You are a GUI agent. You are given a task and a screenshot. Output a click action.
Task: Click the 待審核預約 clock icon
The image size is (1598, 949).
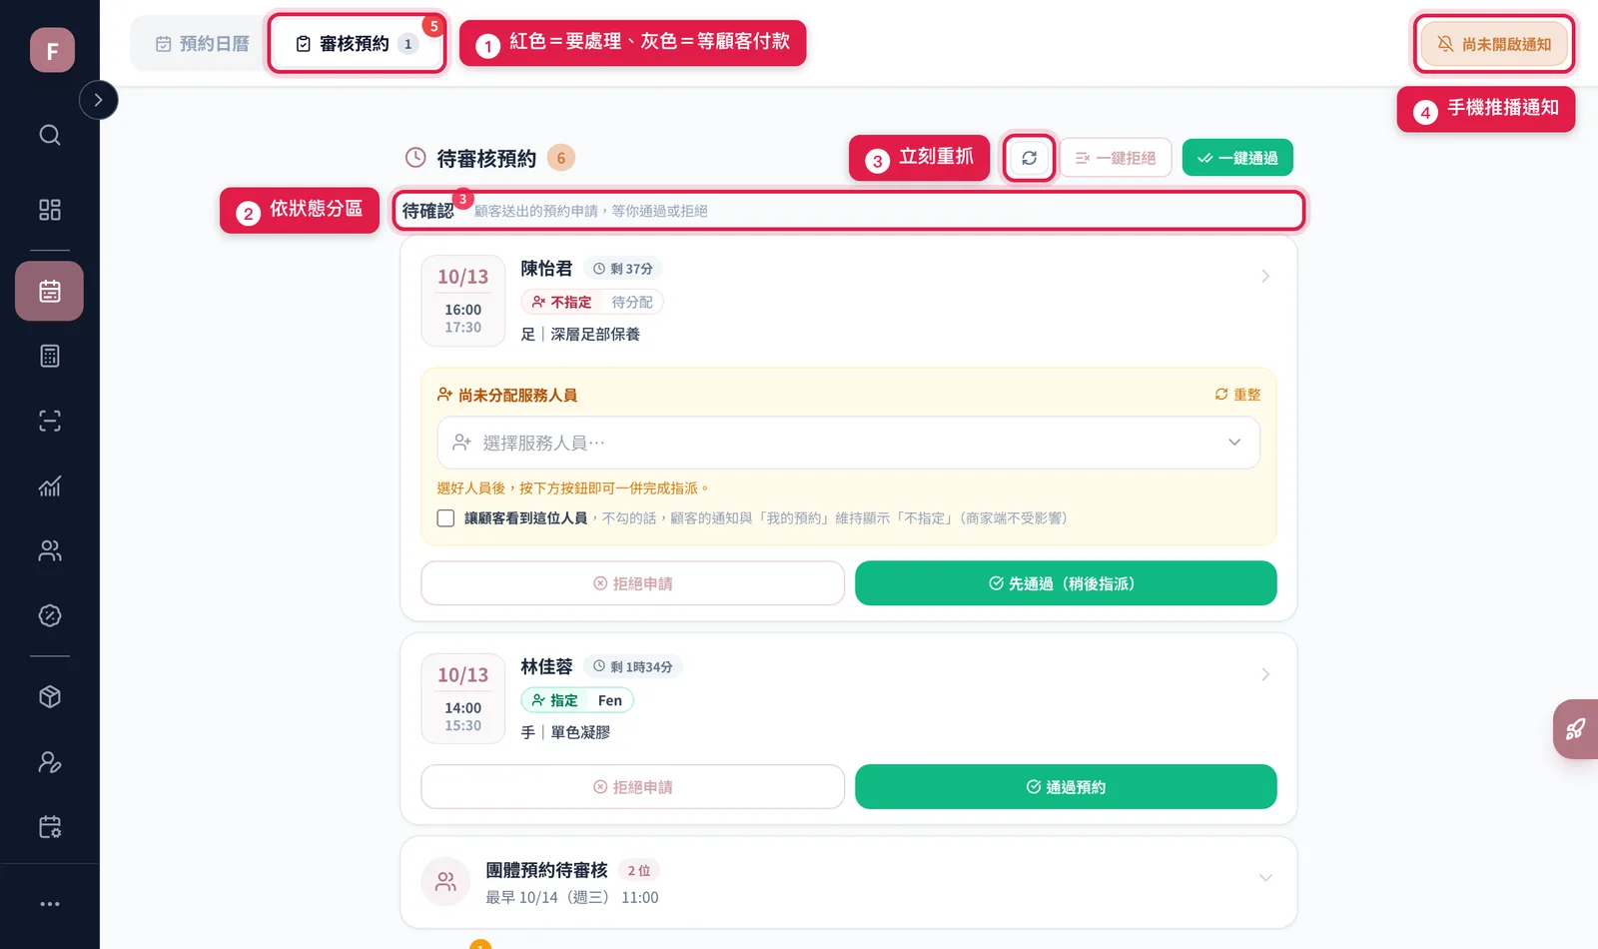click(415, 158)
